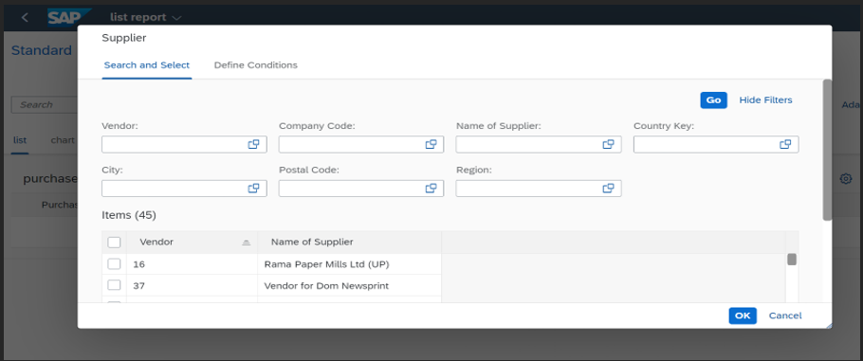Click the dialog's vertical scrollbar thumb
This screenshot has width=863, height=361.
[827, 150]
